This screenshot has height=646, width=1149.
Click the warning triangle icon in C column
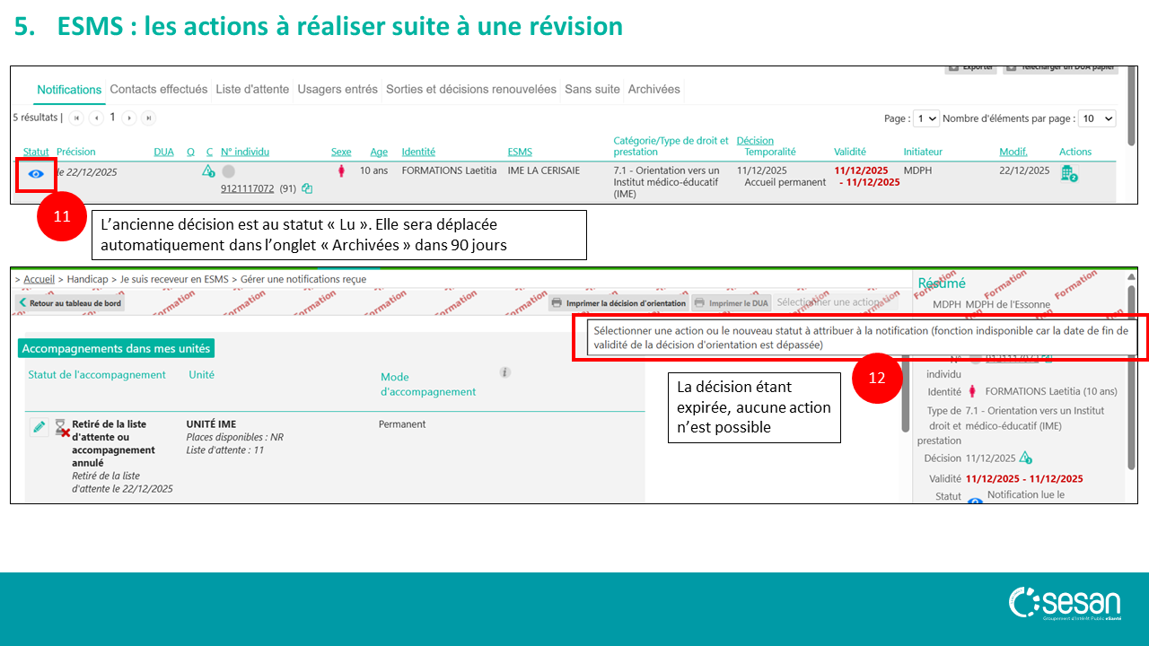coord(208,171)
